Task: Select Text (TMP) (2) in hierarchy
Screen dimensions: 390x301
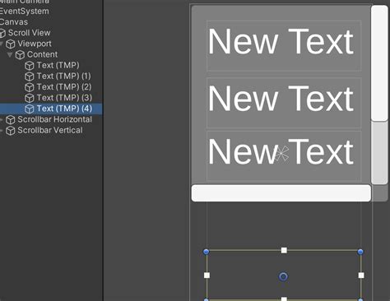Action: 64,87
